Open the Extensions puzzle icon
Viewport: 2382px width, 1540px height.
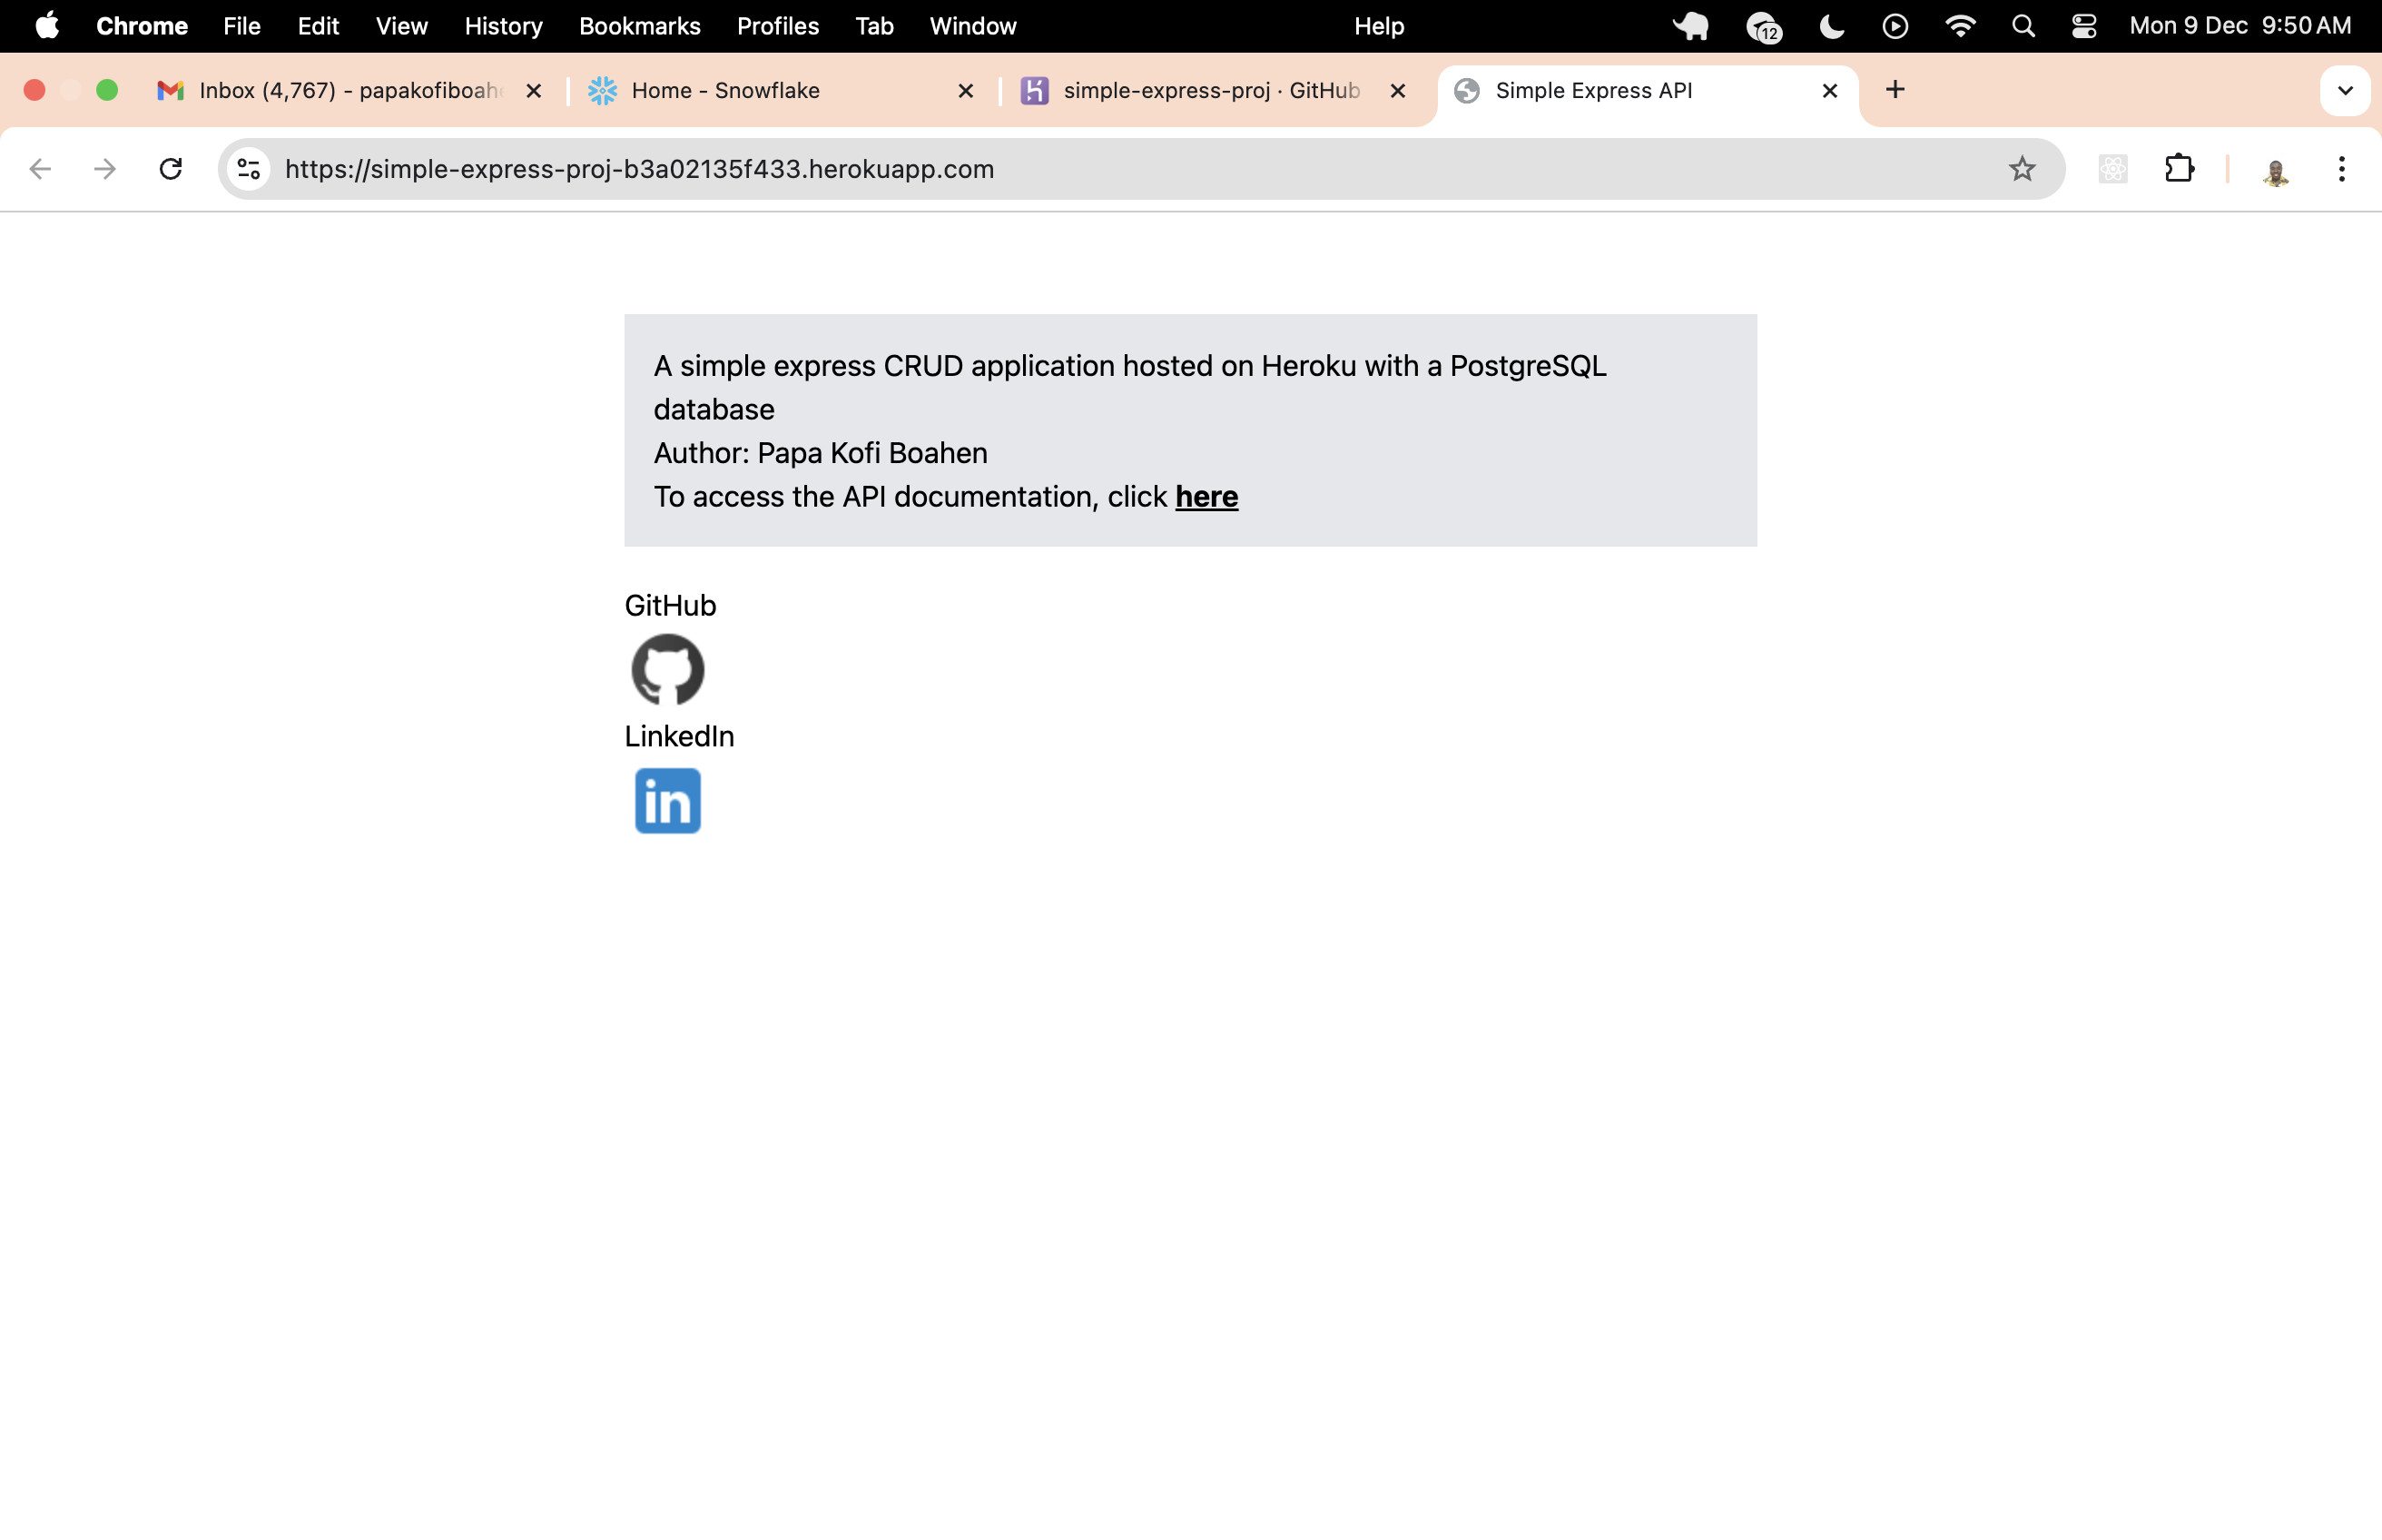pyautogui.click(x=2179, y=169)
